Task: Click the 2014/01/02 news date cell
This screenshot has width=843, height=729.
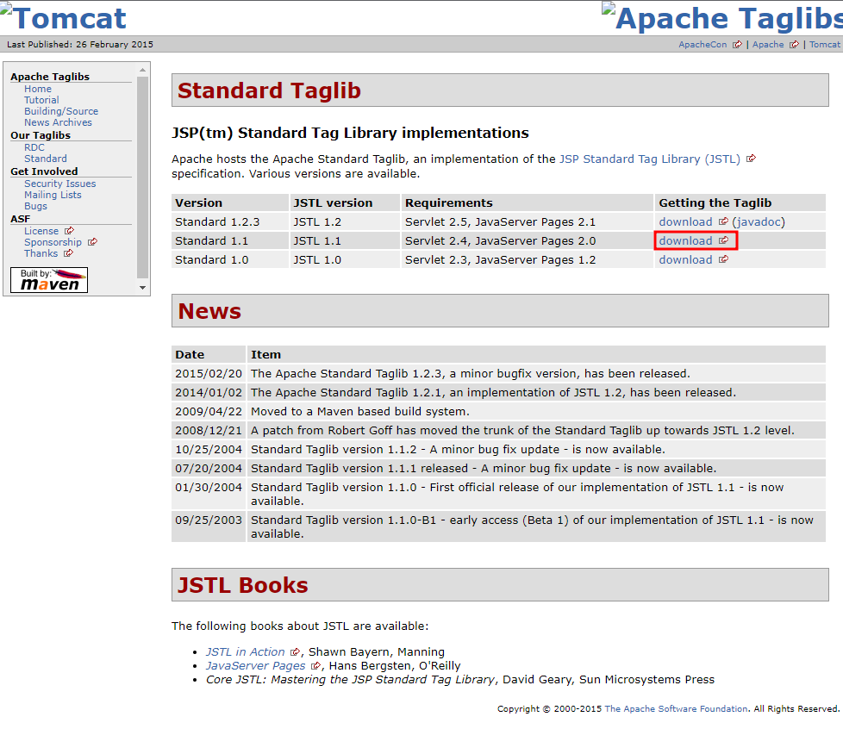Action: (209, 392)
